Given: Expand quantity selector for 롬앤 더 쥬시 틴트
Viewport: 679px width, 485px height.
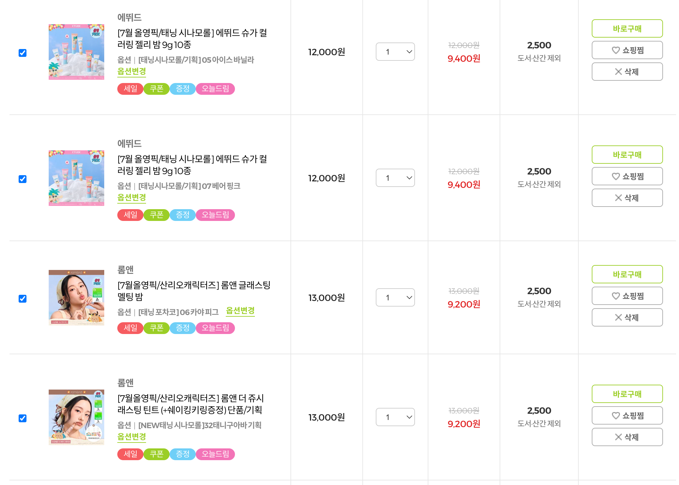Looking at the screenshot, I should [395, 417].
